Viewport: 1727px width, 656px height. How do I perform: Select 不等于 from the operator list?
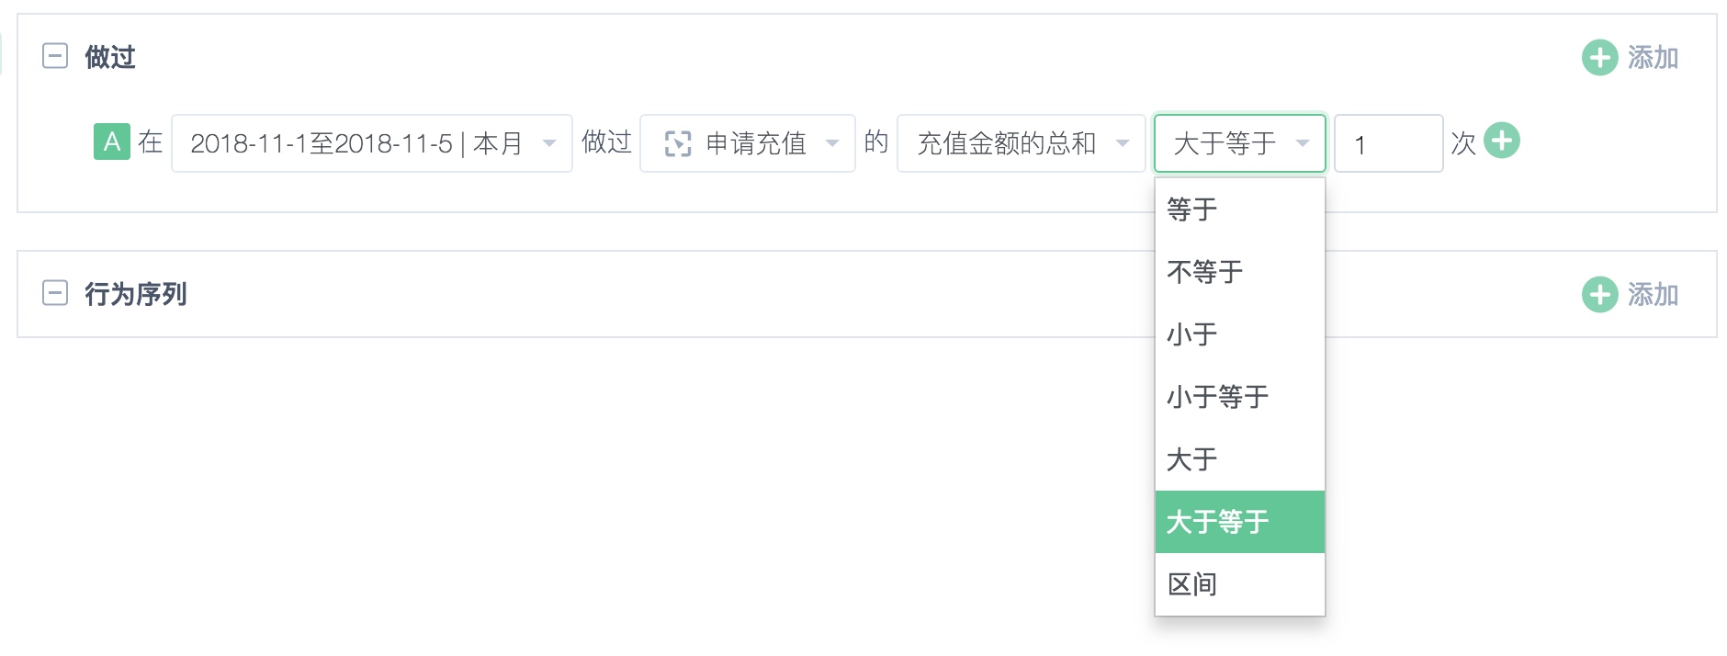tap(1240, 272)
